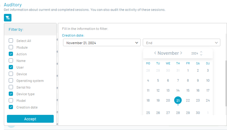Uncheck the Action filter checkbox
Image resolution: width=227 pixels, height=130 pixels.
click(x=11, y=54)
